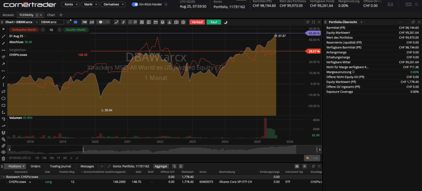Open the chart layout split icon
The width and height of the screenshot is (422, 191).
click(148, 22)
